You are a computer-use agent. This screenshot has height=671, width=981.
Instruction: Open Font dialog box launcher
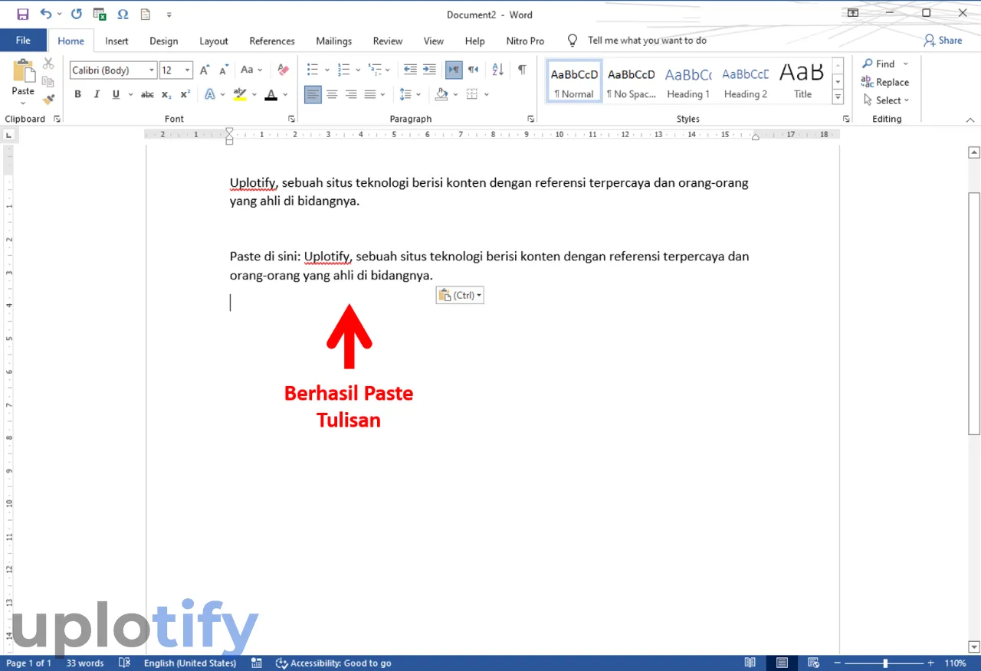click(291, 119)
